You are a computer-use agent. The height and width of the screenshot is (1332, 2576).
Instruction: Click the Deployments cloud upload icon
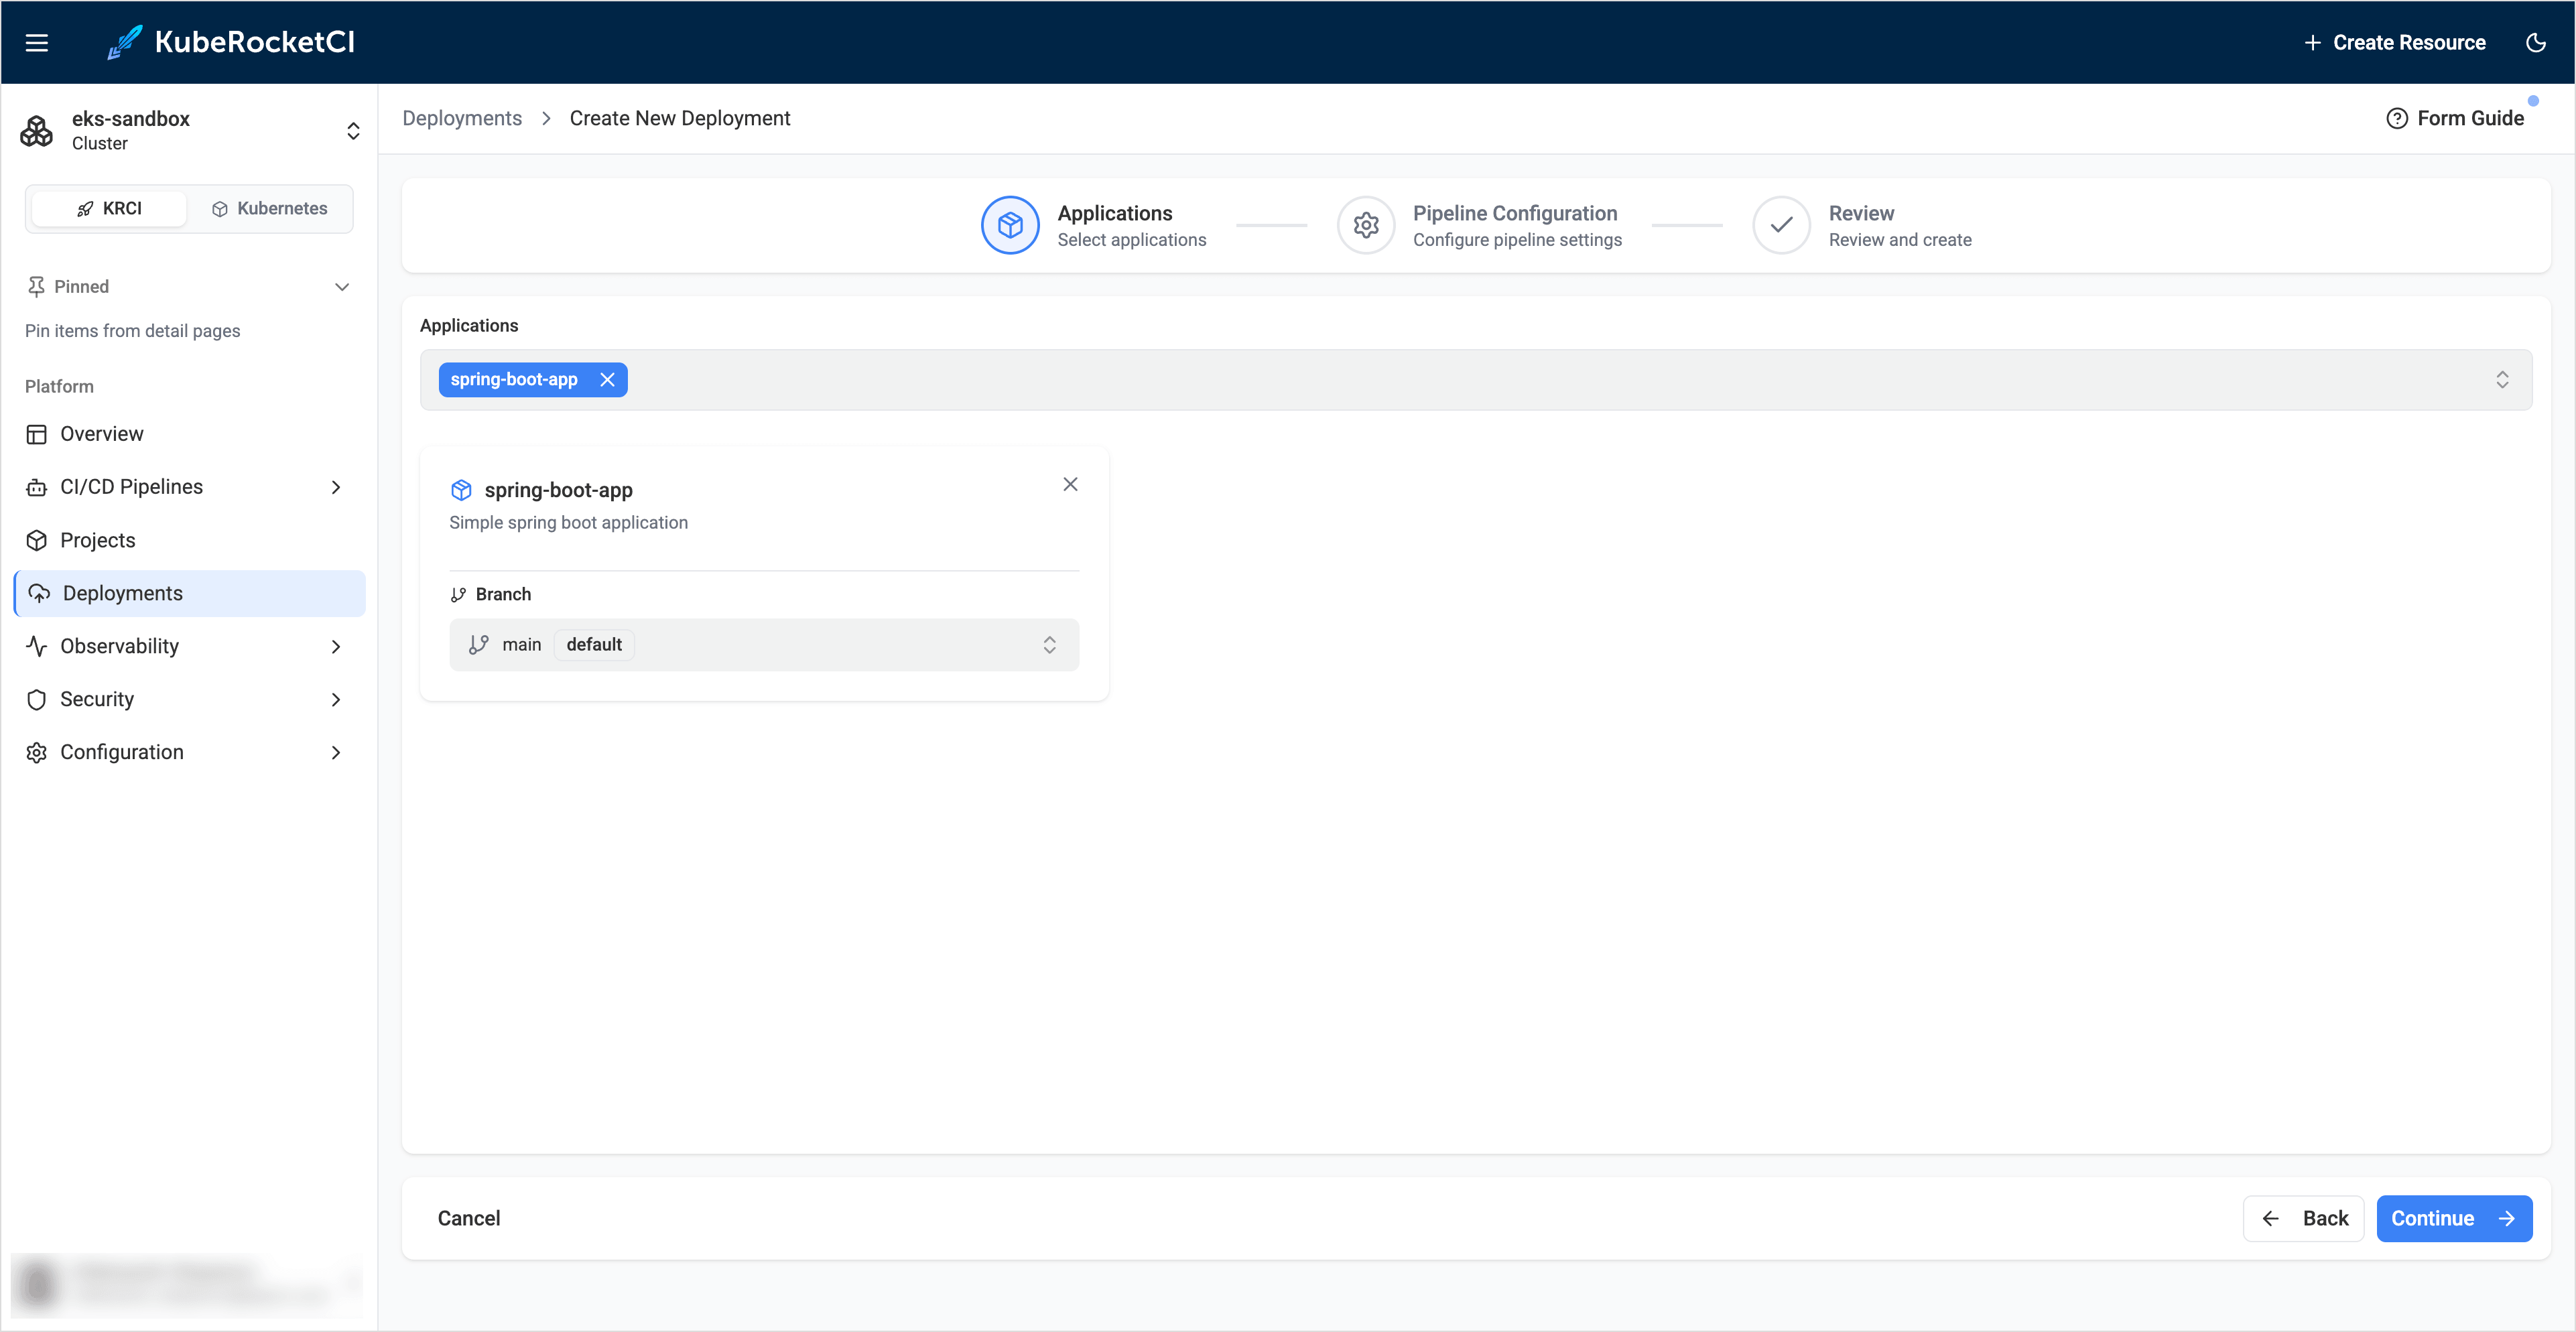39,593
